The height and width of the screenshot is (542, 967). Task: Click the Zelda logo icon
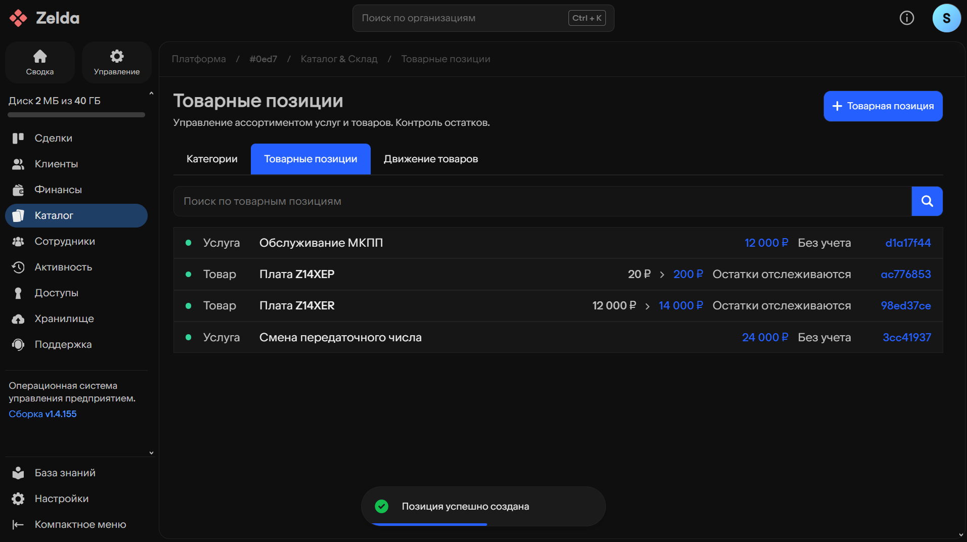pos(18,18)
